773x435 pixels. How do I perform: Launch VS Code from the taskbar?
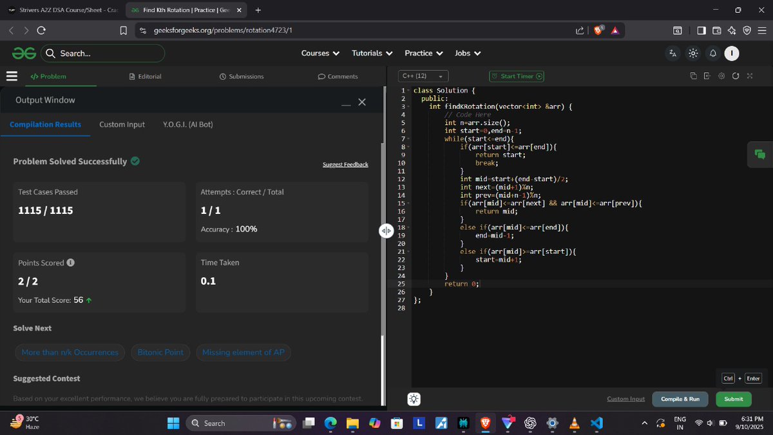[596, 423]
